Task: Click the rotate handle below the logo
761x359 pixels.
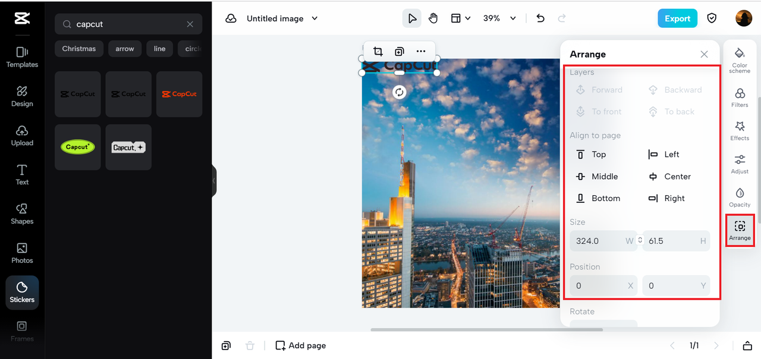Action: (400, 92)
